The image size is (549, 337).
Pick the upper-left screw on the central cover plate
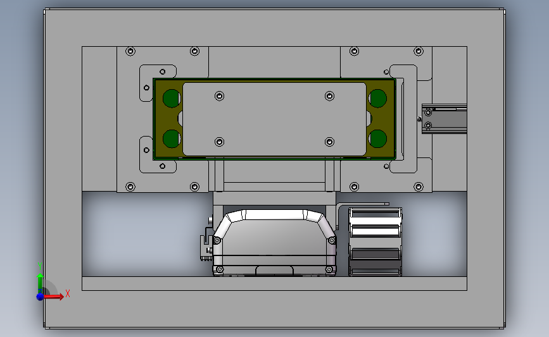[220, 95]
